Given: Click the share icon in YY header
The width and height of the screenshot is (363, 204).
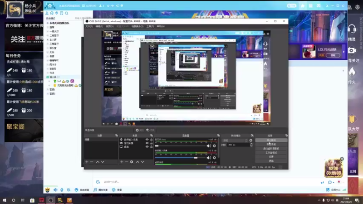Looking at the screenshot, I should [x=118, y=5].
